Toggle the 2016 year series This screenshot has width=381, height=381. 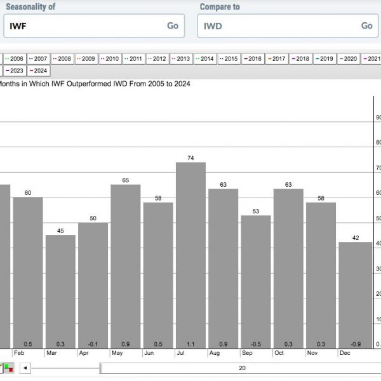(253, 59)
